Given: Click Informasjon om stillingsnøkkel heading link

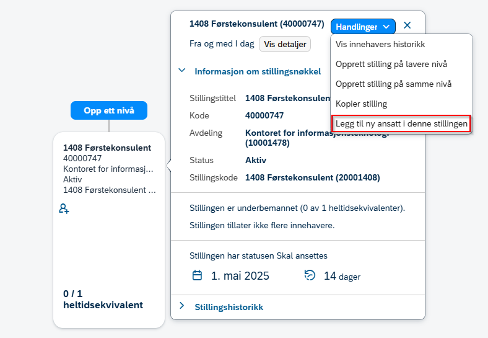Looking at the screenshot, I should click(258, 71).
